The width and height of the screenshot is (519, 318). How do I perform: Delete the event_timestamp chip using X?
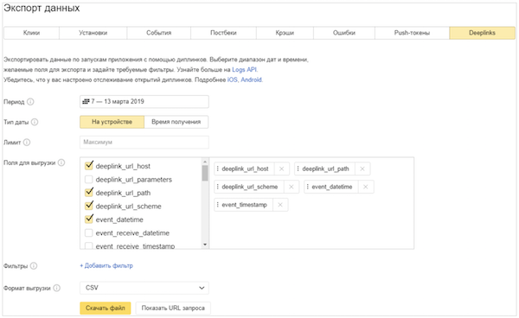click(x=280, y=205)
